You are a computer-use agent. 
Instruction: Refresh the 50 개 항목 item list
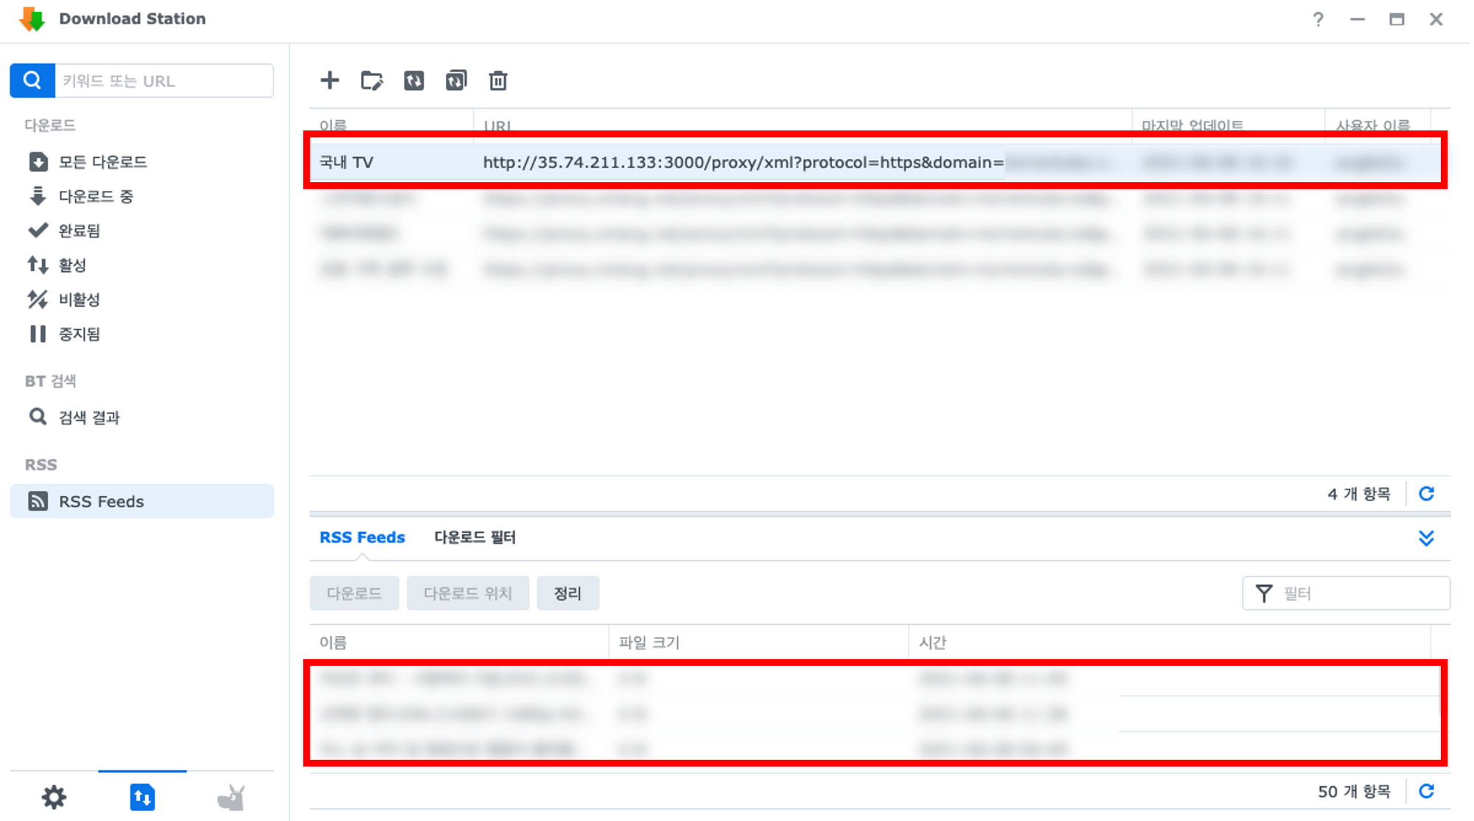pyautogui.click(x=1426, y=792)
